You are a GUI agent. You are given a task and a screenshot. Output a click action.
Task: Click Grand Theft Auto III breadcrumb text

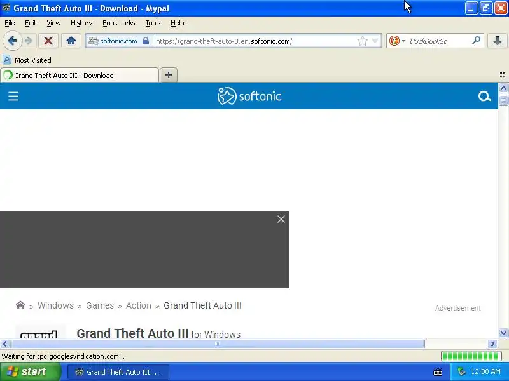pos(202,305)
